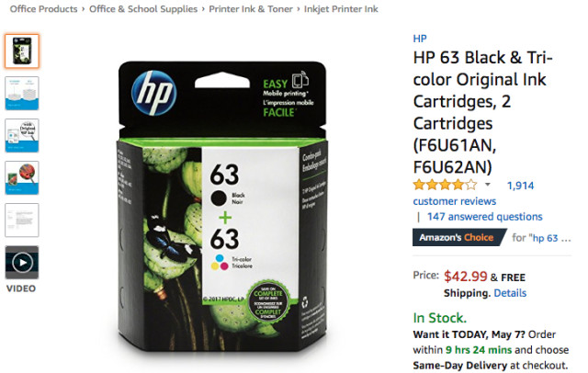Open the white document thumbnail
This screenshot has width=588, height=373.
tap(22, 220)
